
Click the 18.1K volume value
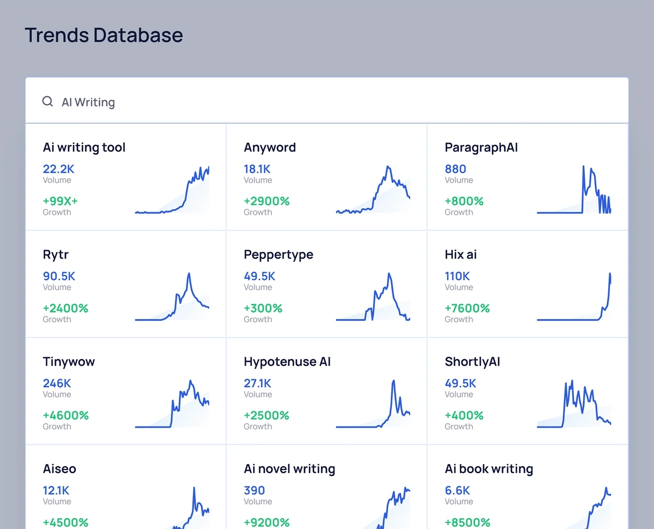[257, 169]
